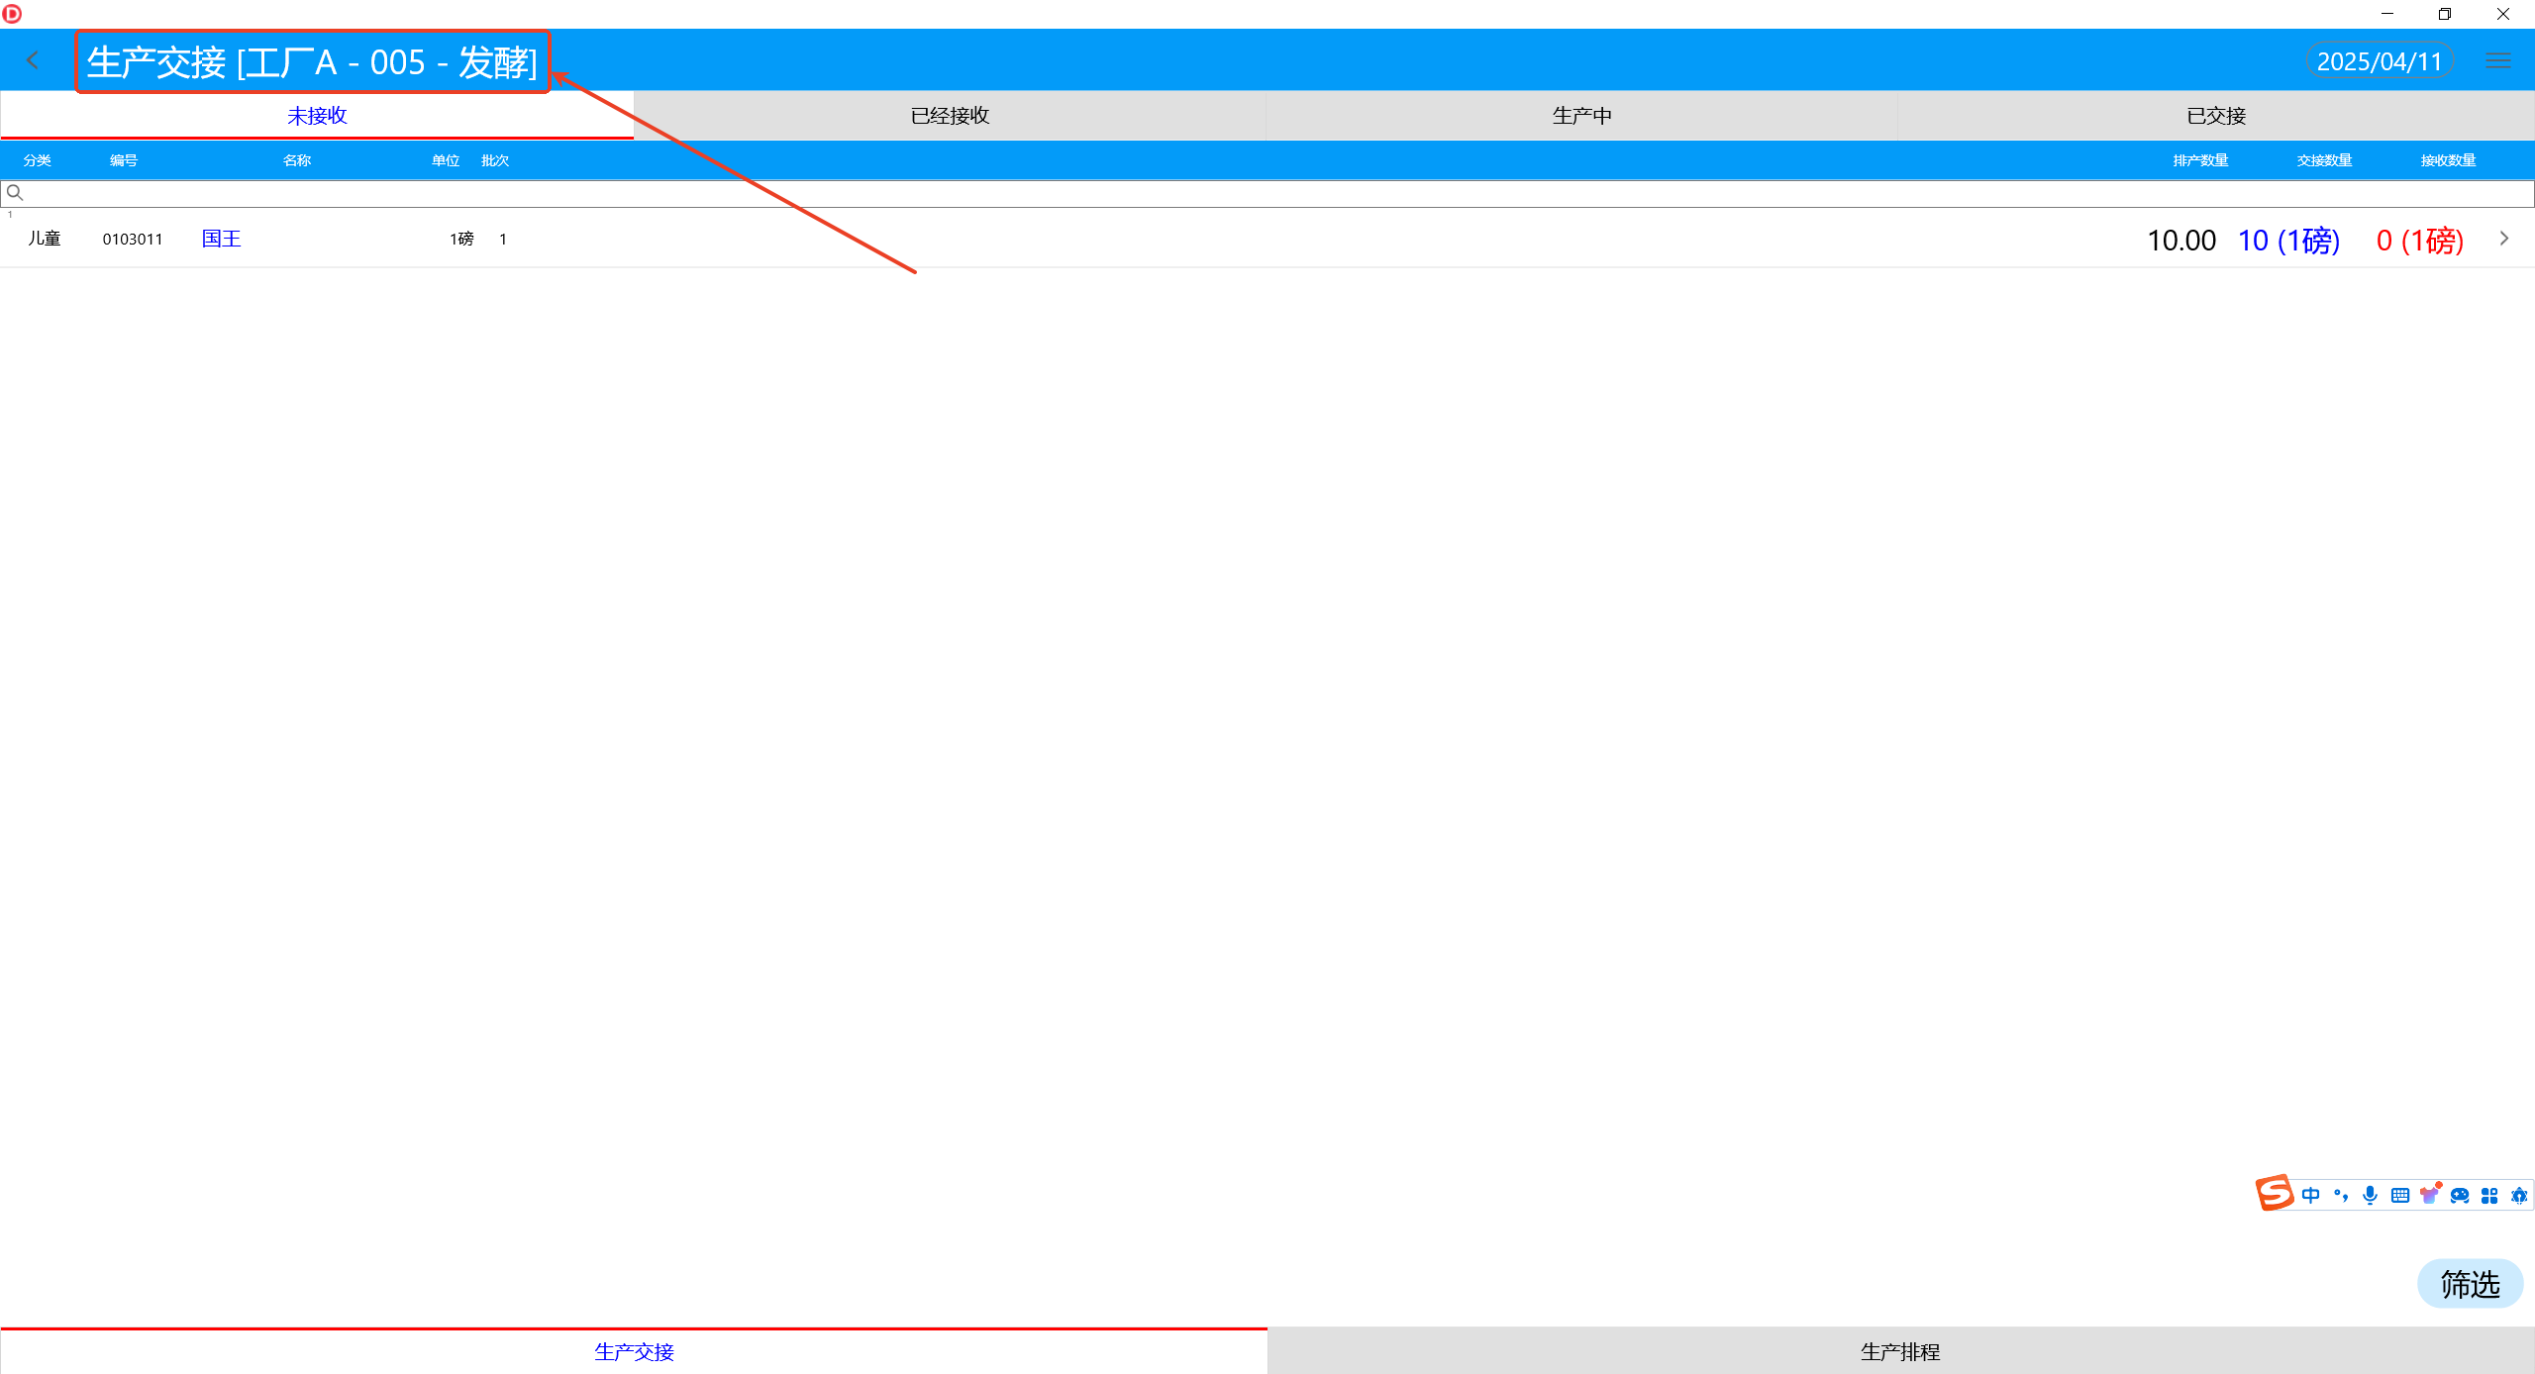
Task: Switch to the 生产排程 bottom tab
Action: pos(1900,1351)
